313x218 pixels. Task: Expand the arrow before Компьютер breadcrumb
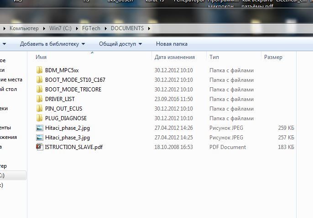[4, 29]
